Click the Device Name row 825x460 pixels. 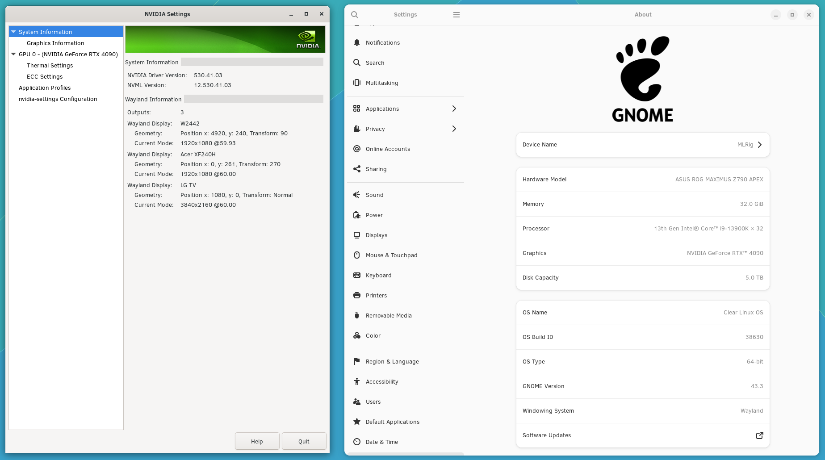[x=643, y=145]
